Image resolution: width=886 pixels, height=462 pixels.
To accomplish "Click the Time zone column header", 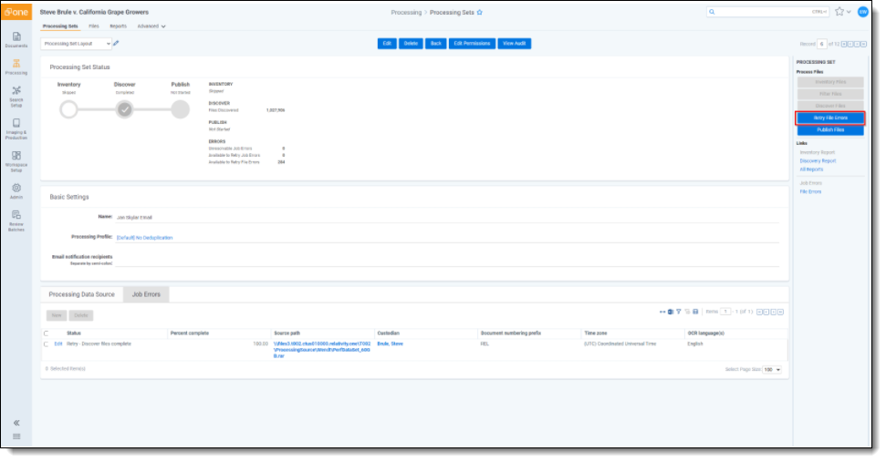I will pyautogui.click(x=596, y=334).
